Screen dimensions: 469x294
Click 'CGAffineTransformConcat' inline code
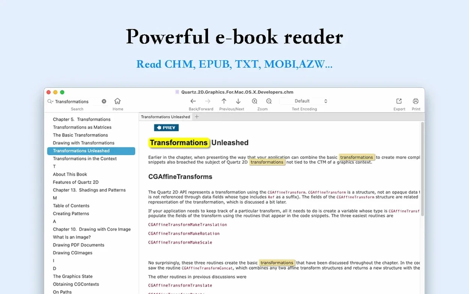pyautogui.click(x=207, y=268)
